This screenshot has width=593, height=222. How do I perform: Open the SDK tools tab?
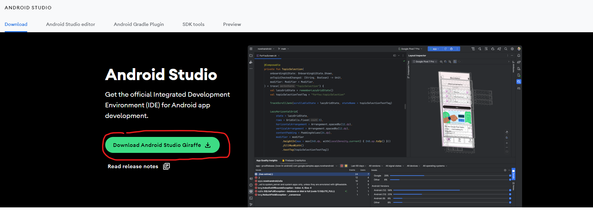193,24
